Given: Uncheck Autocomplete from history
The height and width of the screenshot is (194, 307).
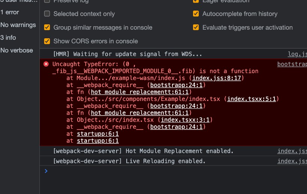Looking at the screenshot, I should 196,14.
